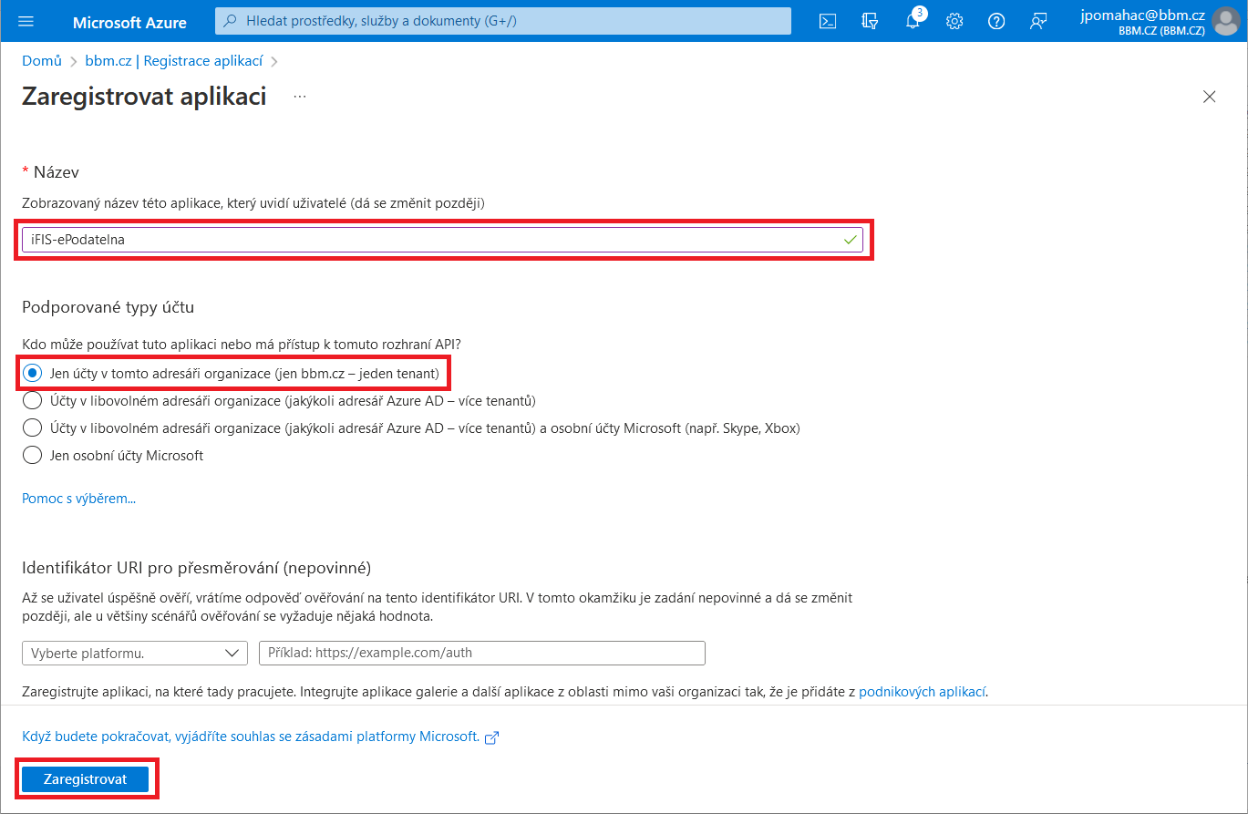
Task: Open the feedback icon
Action: point(1038,22)
